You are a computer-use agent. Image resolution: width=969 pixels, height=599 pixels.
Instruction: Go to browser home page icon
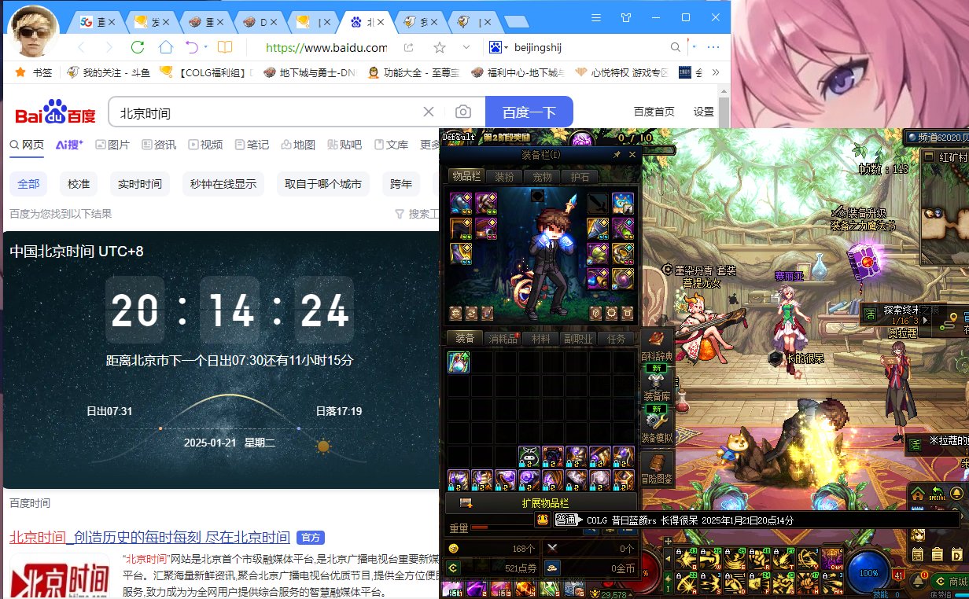(165, 47)
